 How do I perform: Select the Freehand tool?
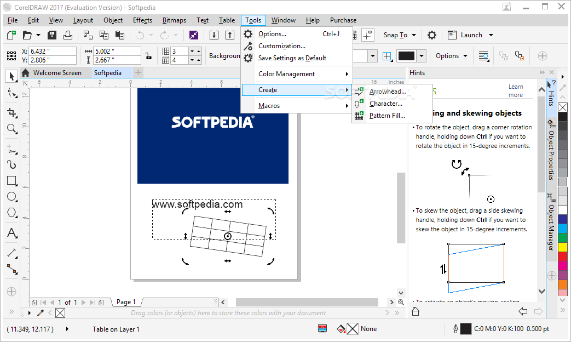point(11,149)
